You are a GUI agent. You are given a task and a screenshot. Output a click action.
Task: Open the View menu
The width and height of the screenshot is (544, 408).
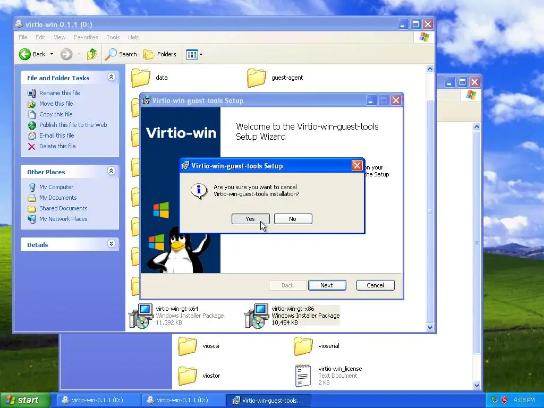[59, 37]
